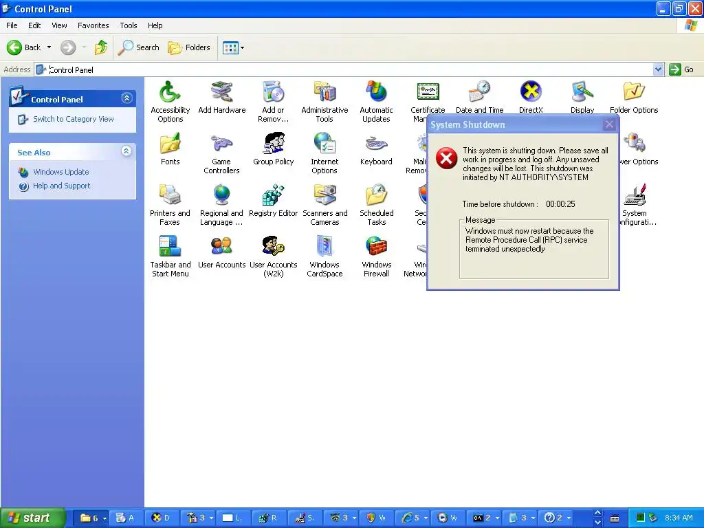Open the Help taskbar group
This screenshot has height=528, width=704.
click(x=556, y=518)
